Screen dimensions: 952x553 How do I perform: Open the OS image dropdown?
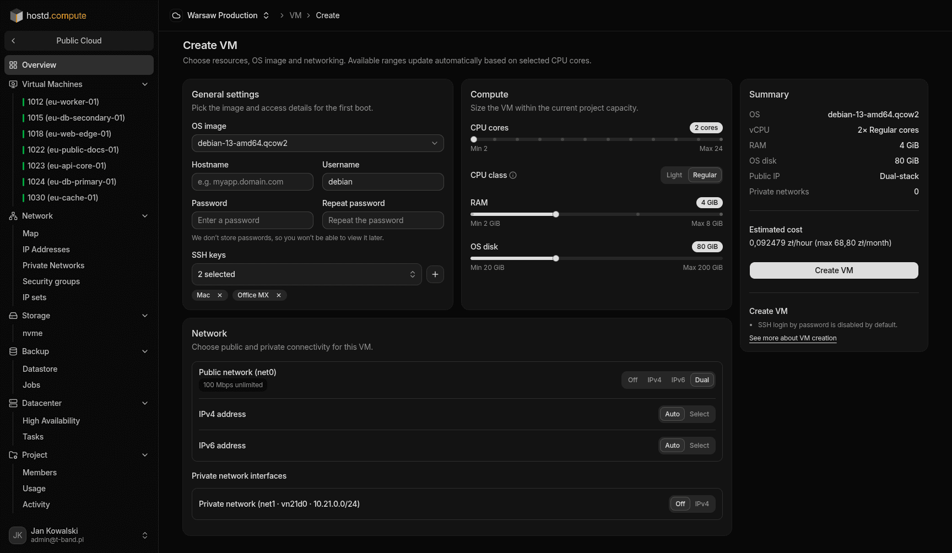click(318, 143)
